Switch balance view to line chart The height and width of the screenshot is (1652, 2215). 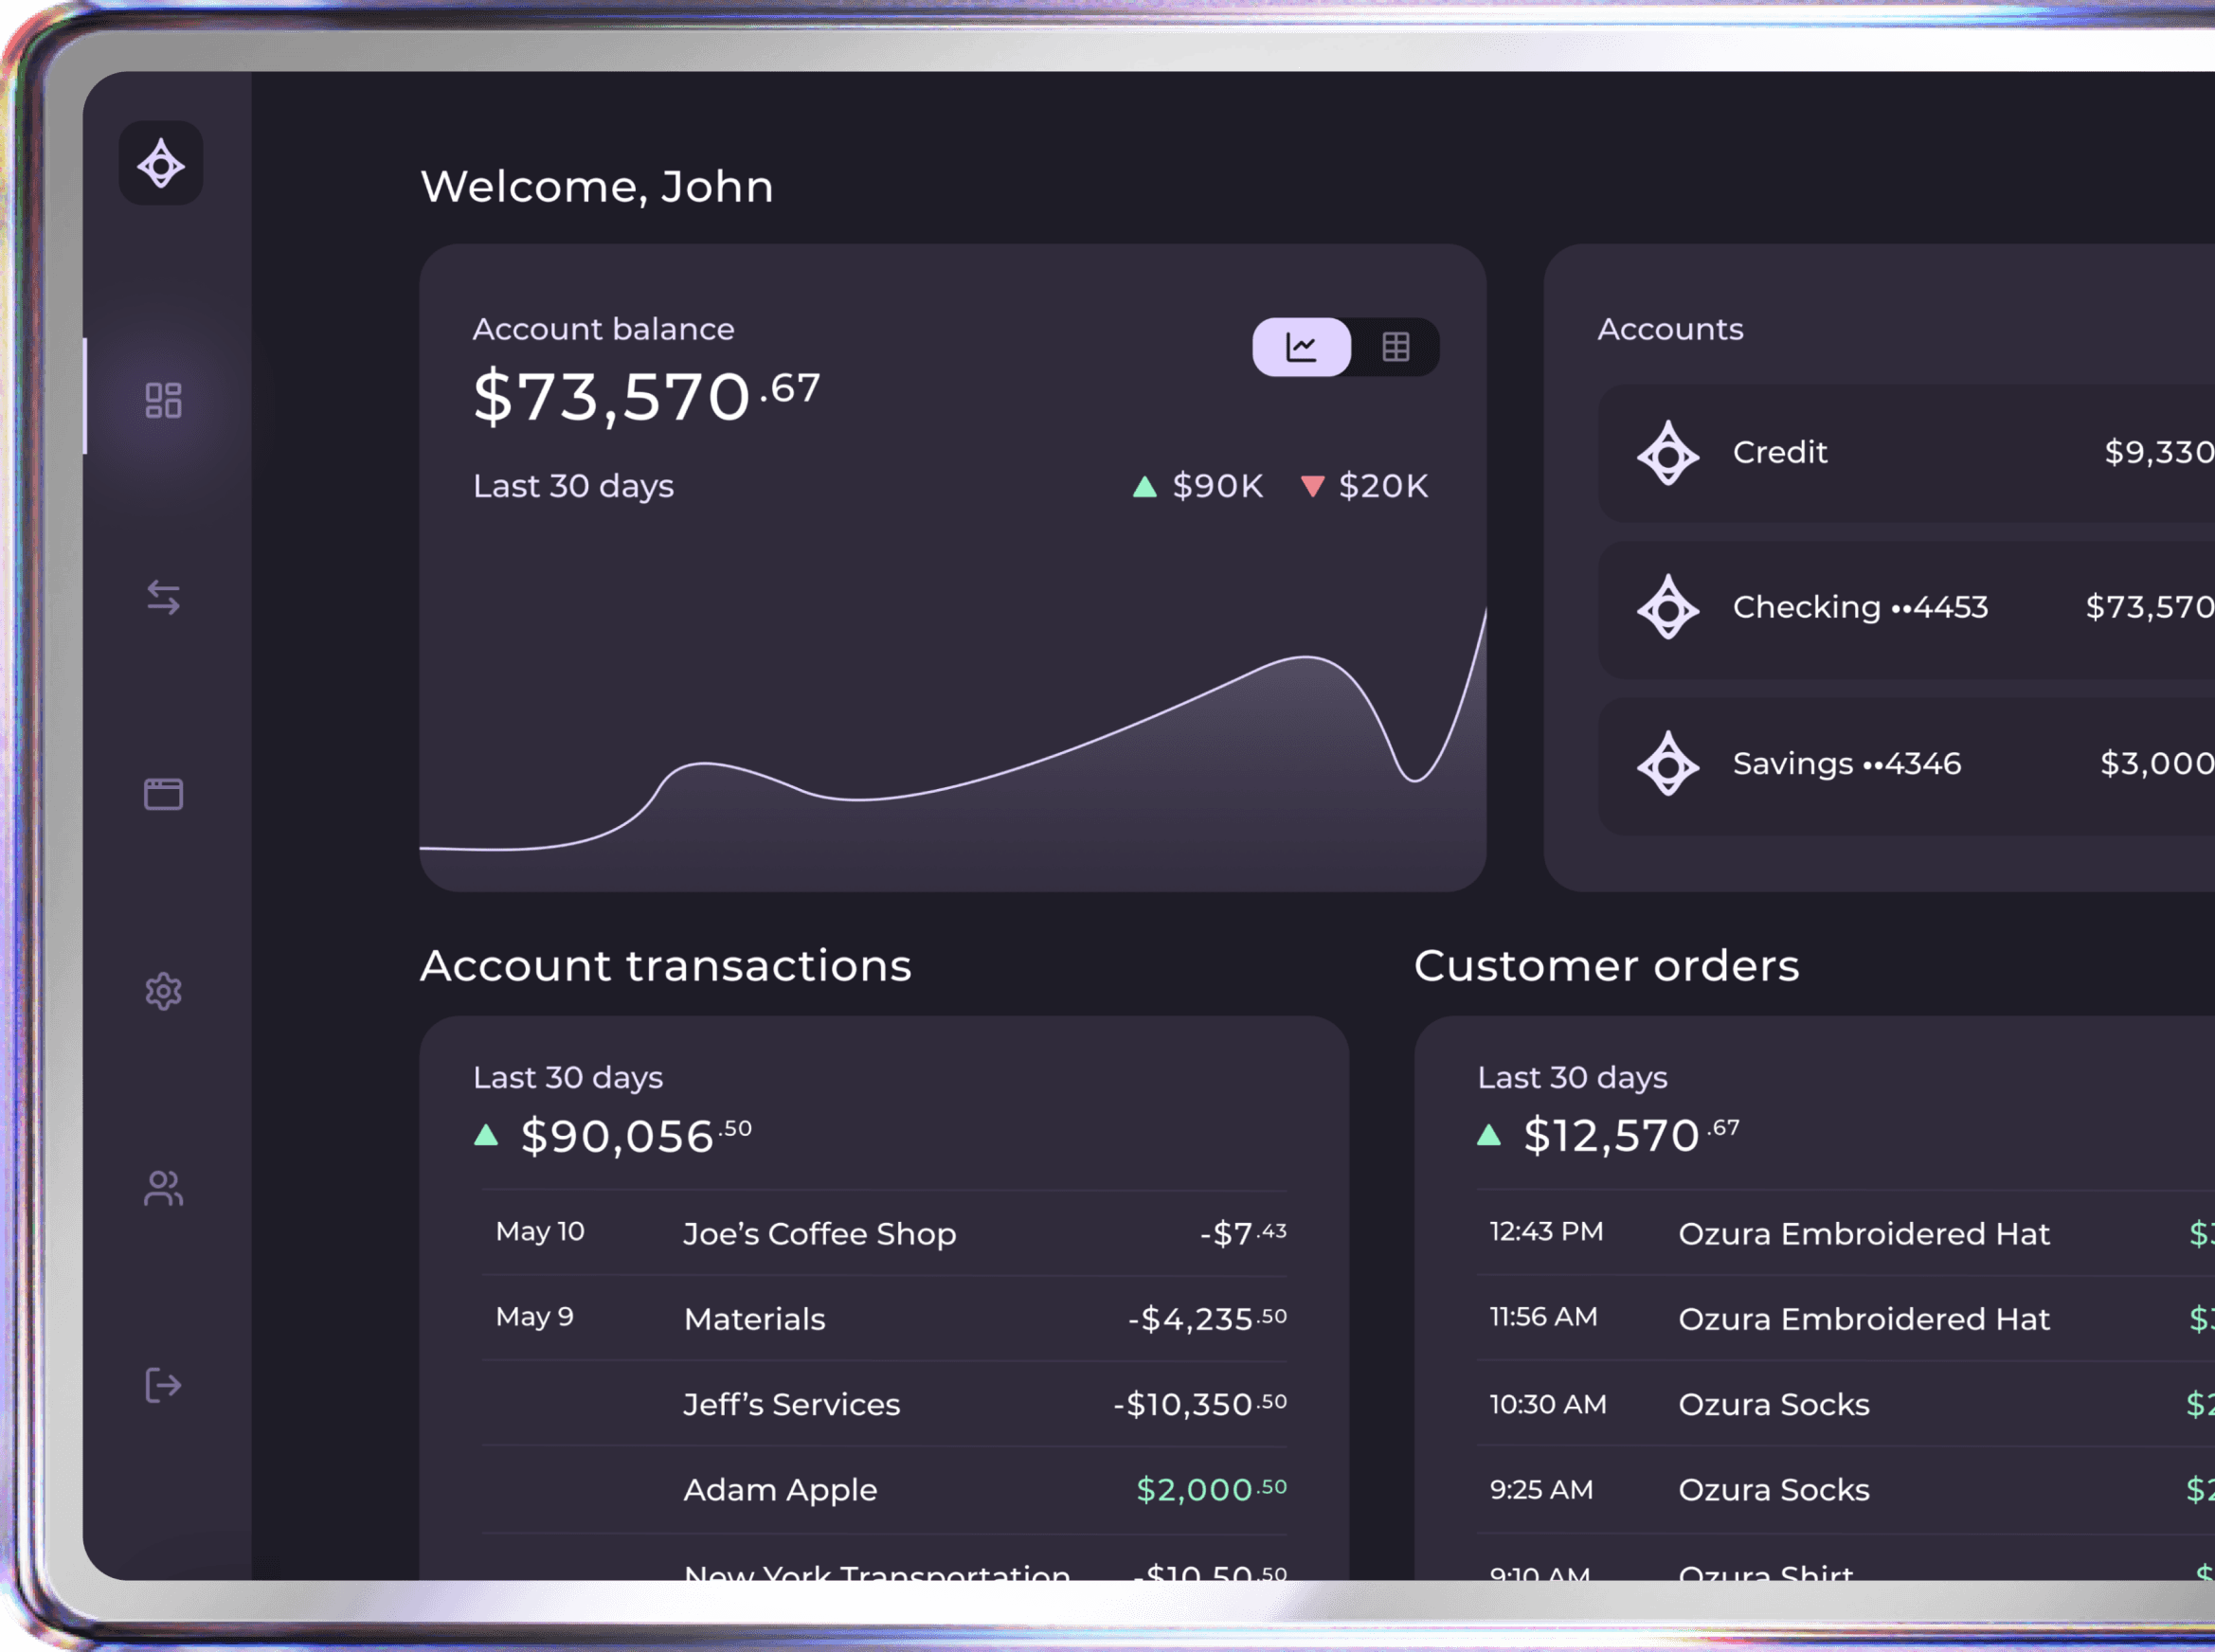(1301, 347)
